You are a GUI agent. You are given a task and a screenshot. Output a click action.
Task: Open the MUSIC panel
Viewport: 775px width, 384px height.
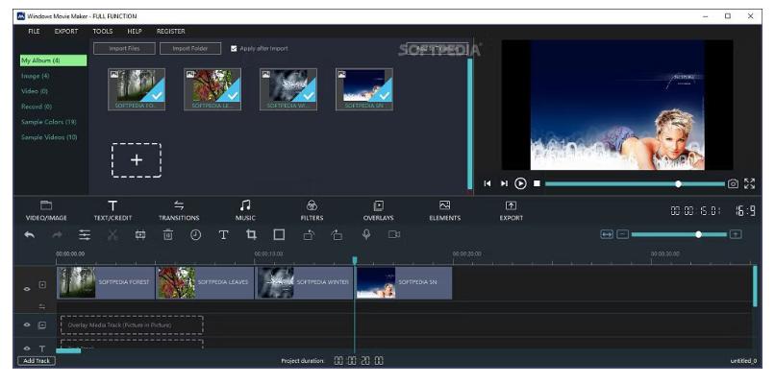pyautogui.click(x=245, y=211)
